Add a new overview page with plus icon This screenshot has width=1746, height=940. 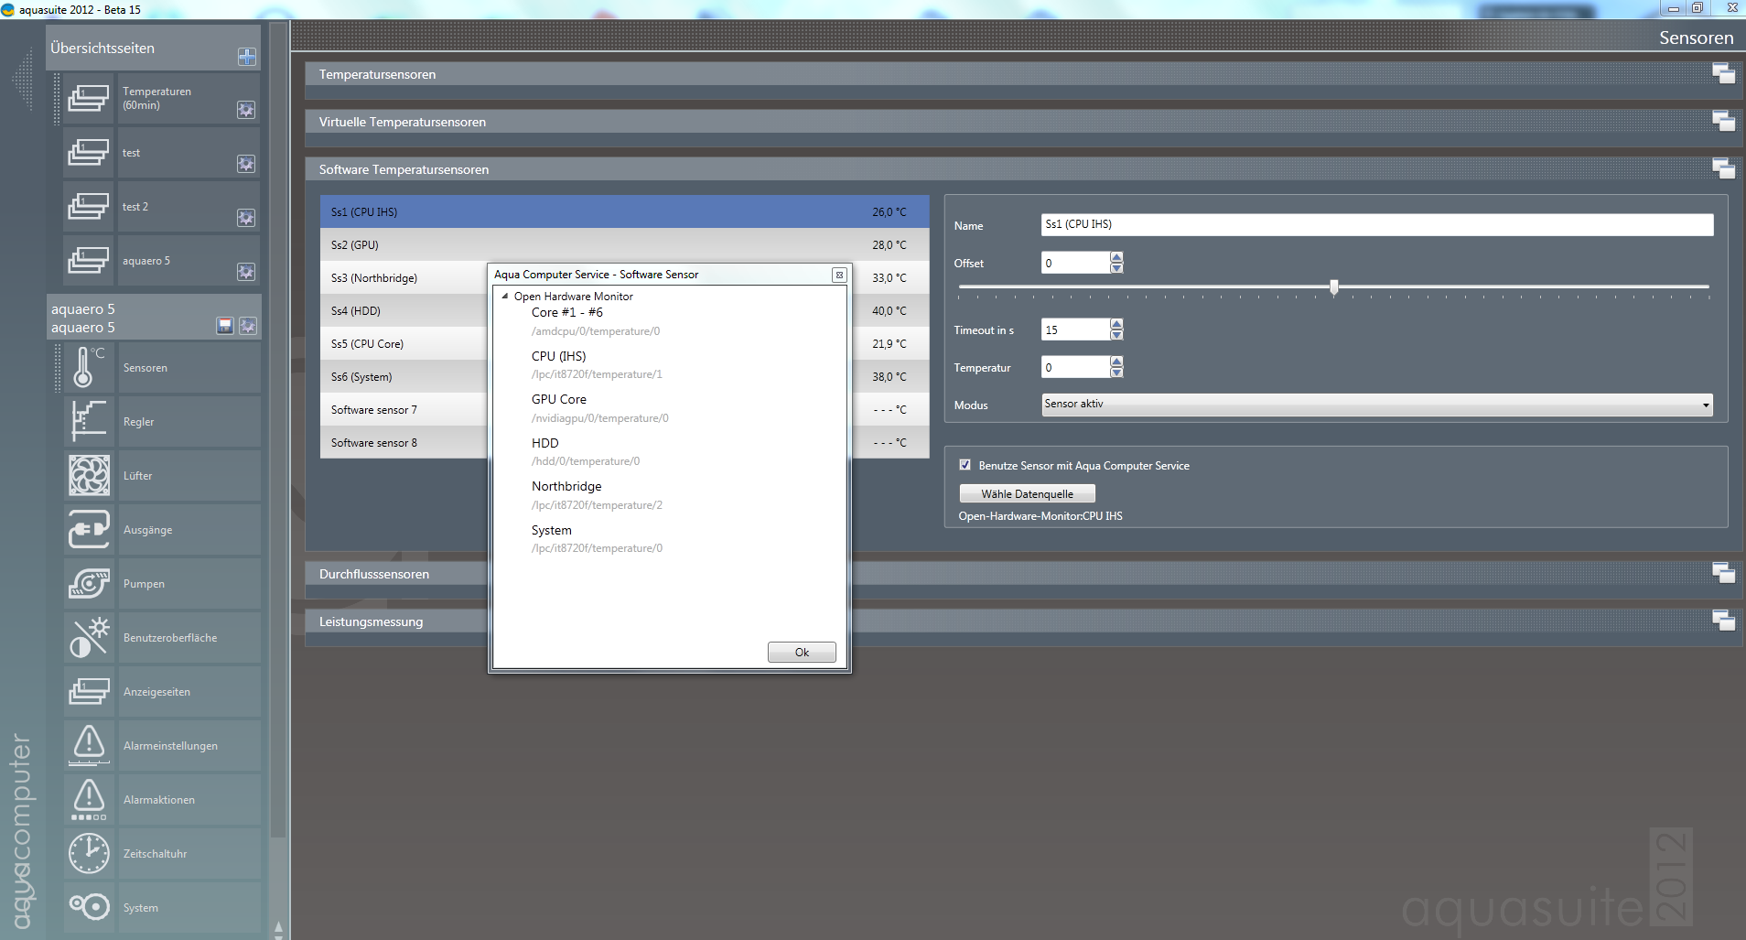click(247, 57)
